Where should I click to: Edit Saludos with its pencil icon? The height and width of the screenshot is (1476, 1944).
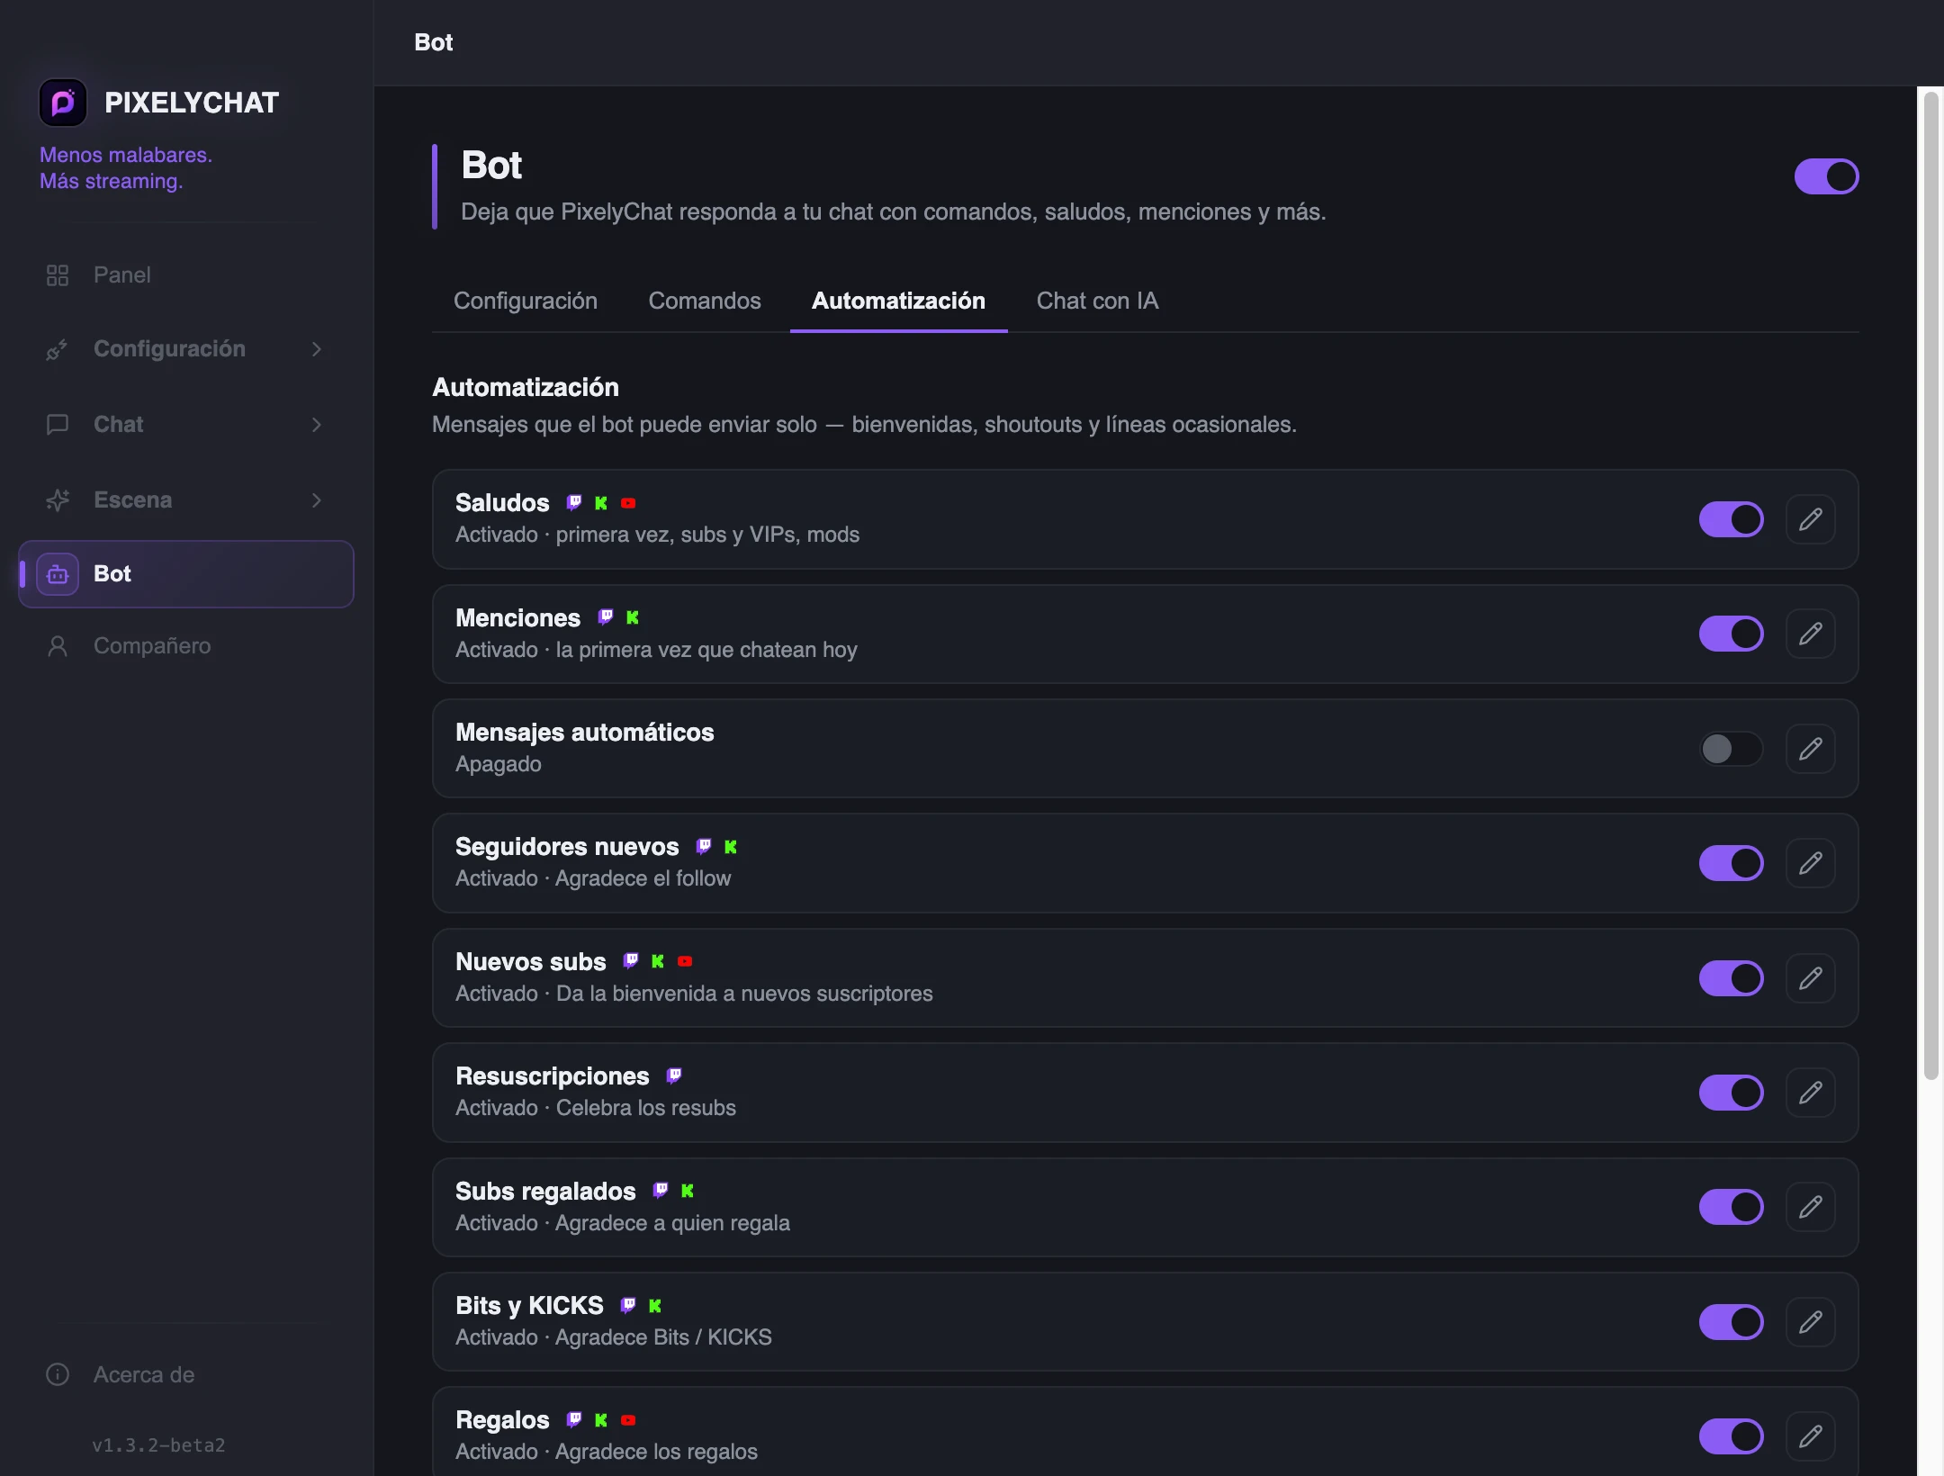click(1811, 519)
